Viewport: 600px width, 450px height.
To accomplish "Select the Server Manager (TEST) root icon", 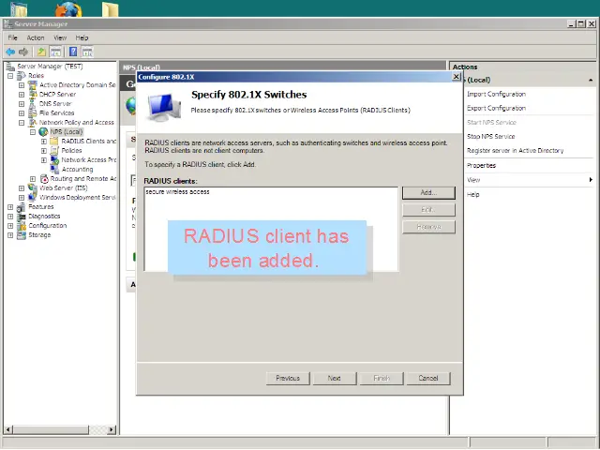I will click(x=10, y=67).
